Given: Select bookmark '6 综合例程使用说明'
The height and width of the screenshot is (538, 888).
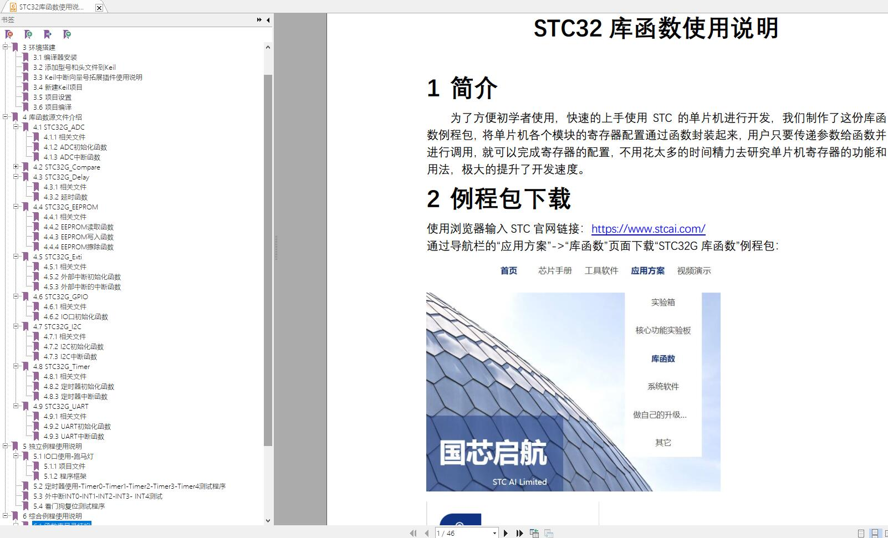Looking at the screenshot, I should 52,516.
